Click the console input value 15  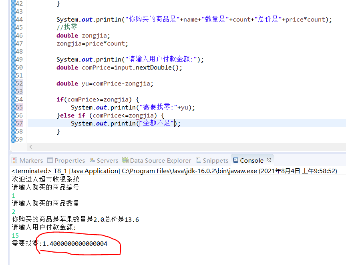tap(15, 235)
